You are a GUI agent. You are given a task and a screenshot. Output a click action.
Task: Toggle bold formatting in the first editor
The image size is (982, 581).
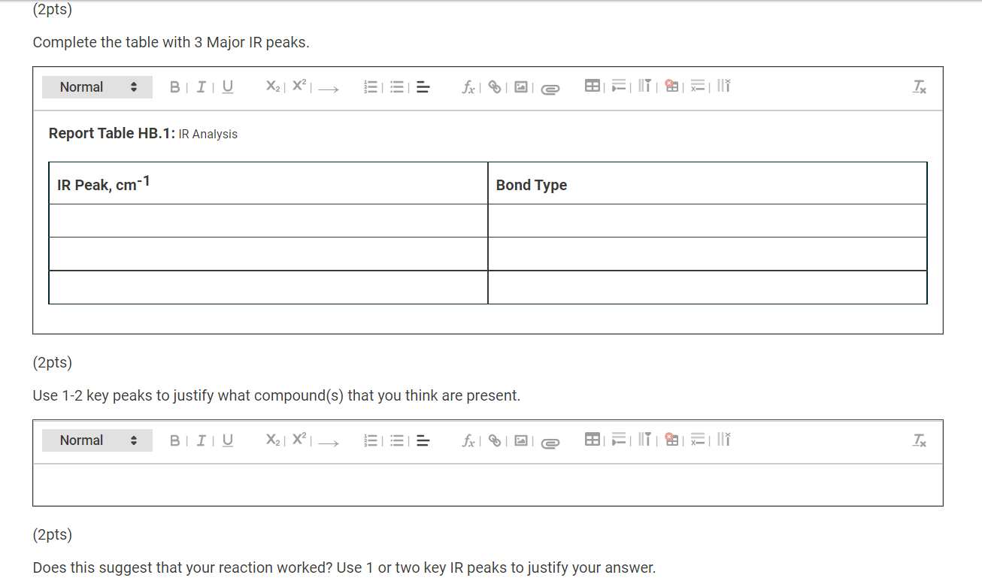174,87
